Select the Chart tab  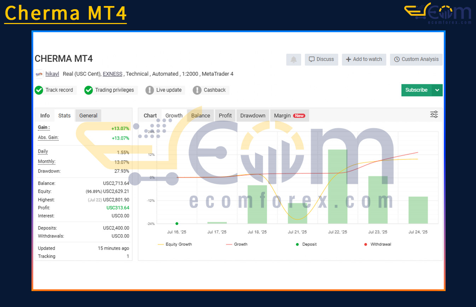pos(150,116)
